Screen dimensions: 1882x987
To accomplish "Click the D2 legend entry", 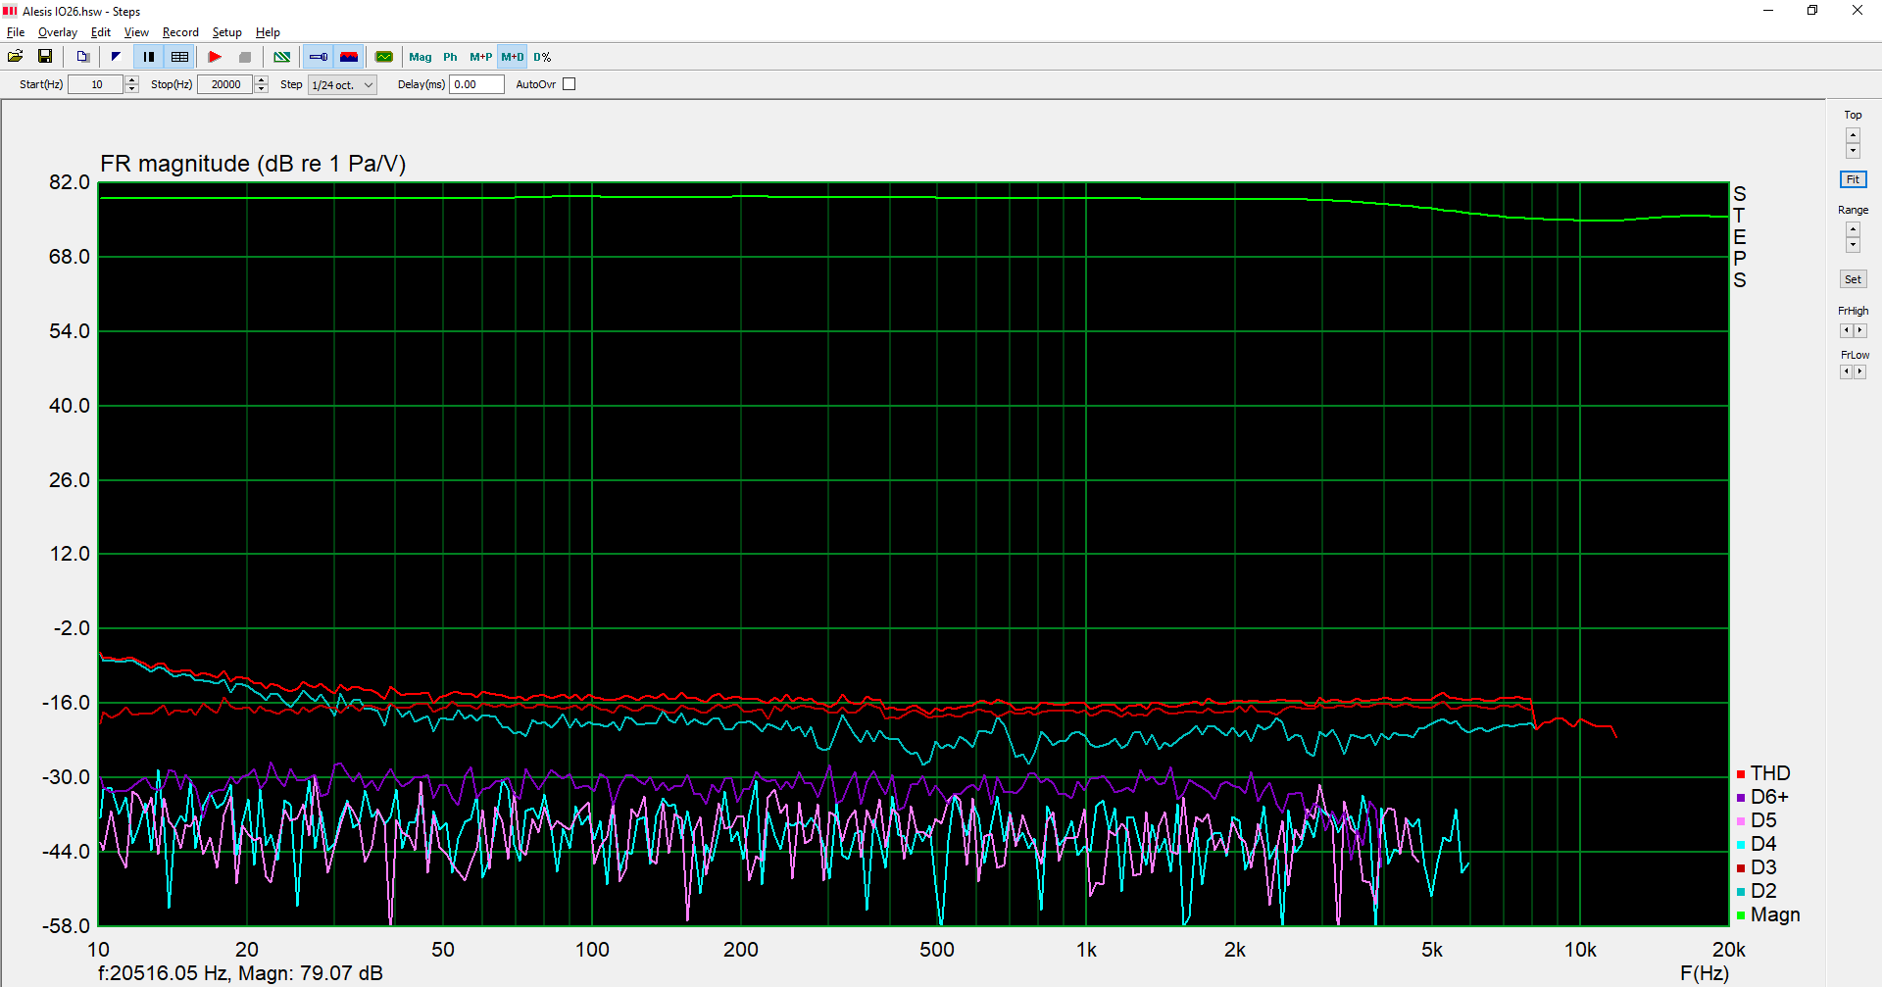I will (x=1757, y=891).
